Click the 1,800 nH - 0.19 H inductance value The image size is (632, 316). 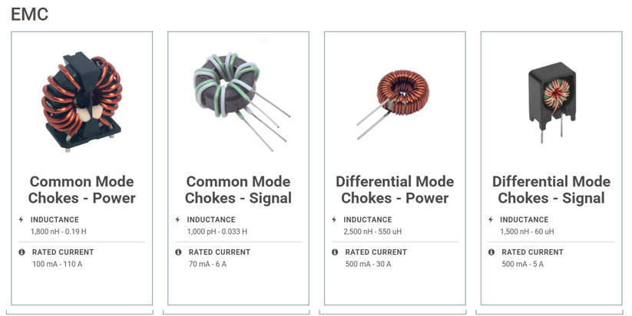click(x=58, y=232)
